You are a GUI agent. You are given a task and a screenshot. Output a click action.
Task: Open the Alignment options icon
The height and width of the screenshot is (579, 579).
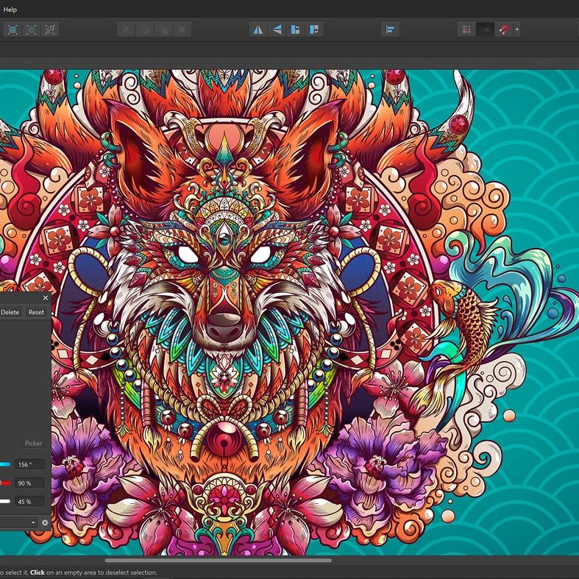click(390, 29)
